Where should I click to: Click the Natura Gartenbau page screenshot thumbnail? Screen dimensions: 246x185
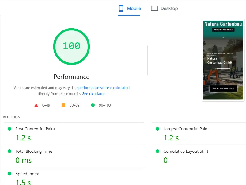point(223,60)
